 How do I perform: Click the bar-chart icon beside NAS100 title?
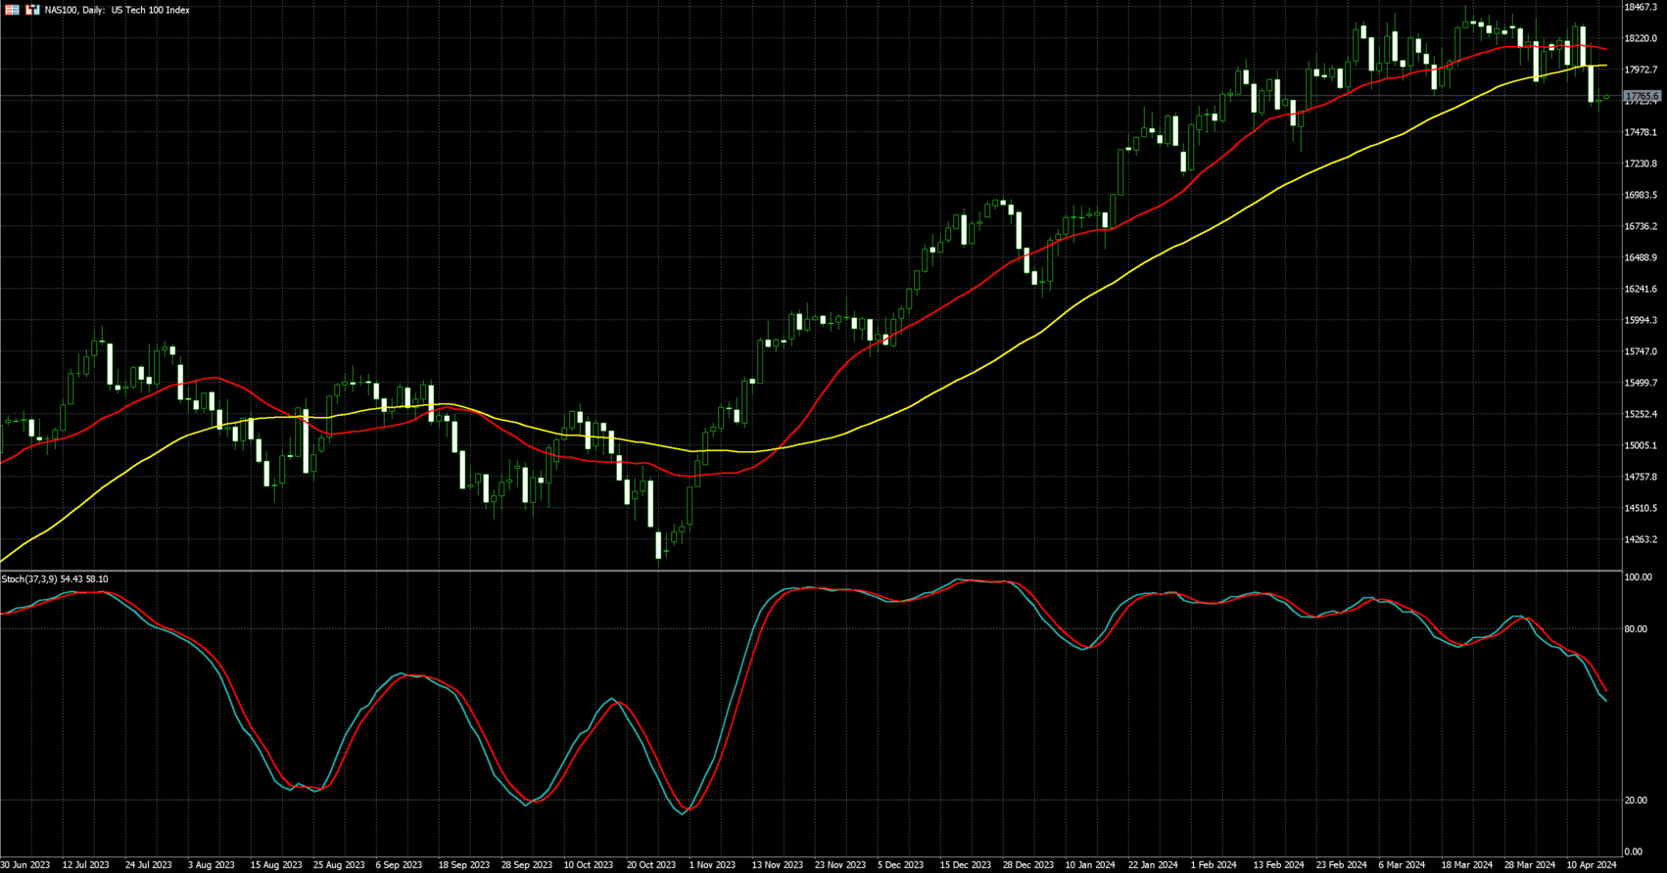click(x=32, y=10)
